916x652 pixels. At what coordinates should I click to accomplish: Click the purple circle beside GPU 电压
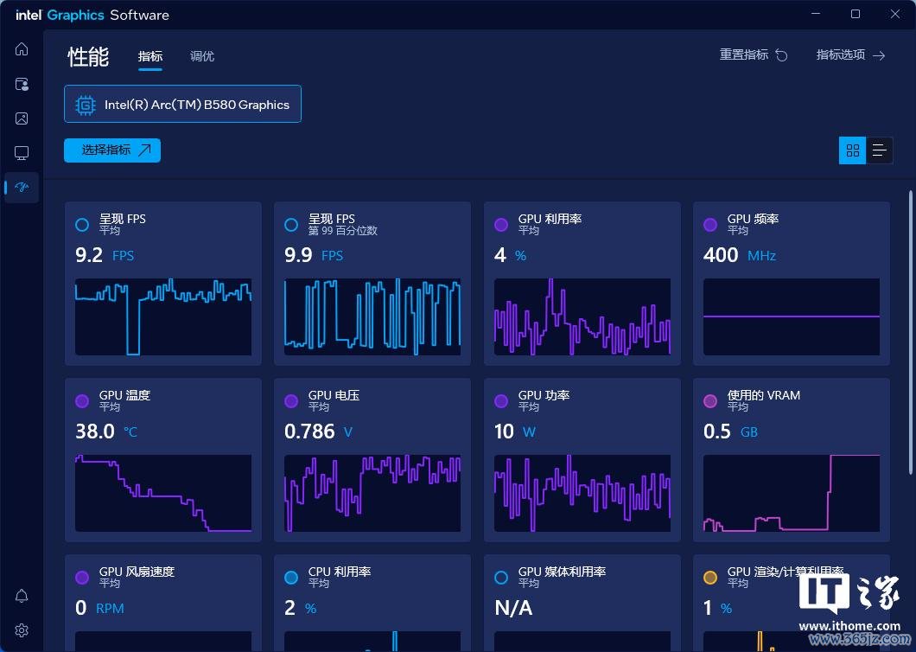point(291,401)
